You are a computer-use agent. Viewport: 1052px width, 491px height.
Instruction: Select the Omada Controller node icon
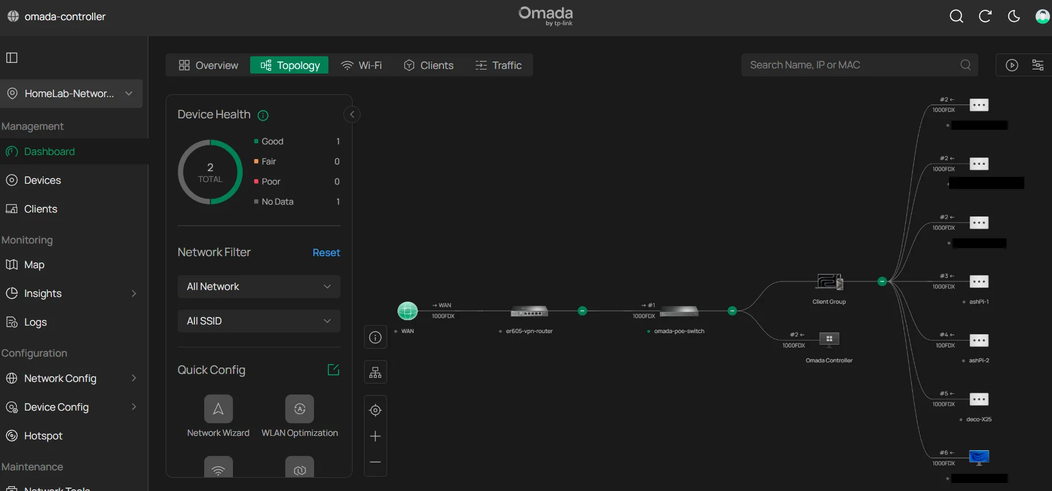click(x=829, y=339)
